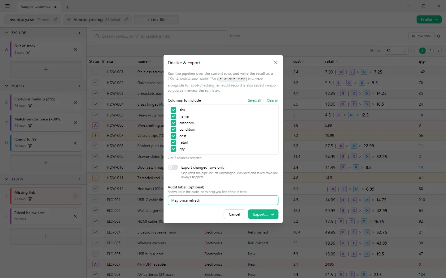The image size is (446, 278).
Task: Focus the Search rows field
Action: tap(159, 36)
